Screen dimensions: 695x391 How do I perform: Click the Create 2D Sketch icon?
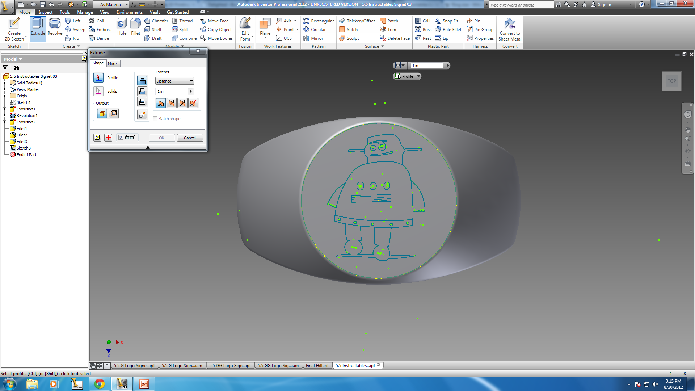[x=14, y=29]
